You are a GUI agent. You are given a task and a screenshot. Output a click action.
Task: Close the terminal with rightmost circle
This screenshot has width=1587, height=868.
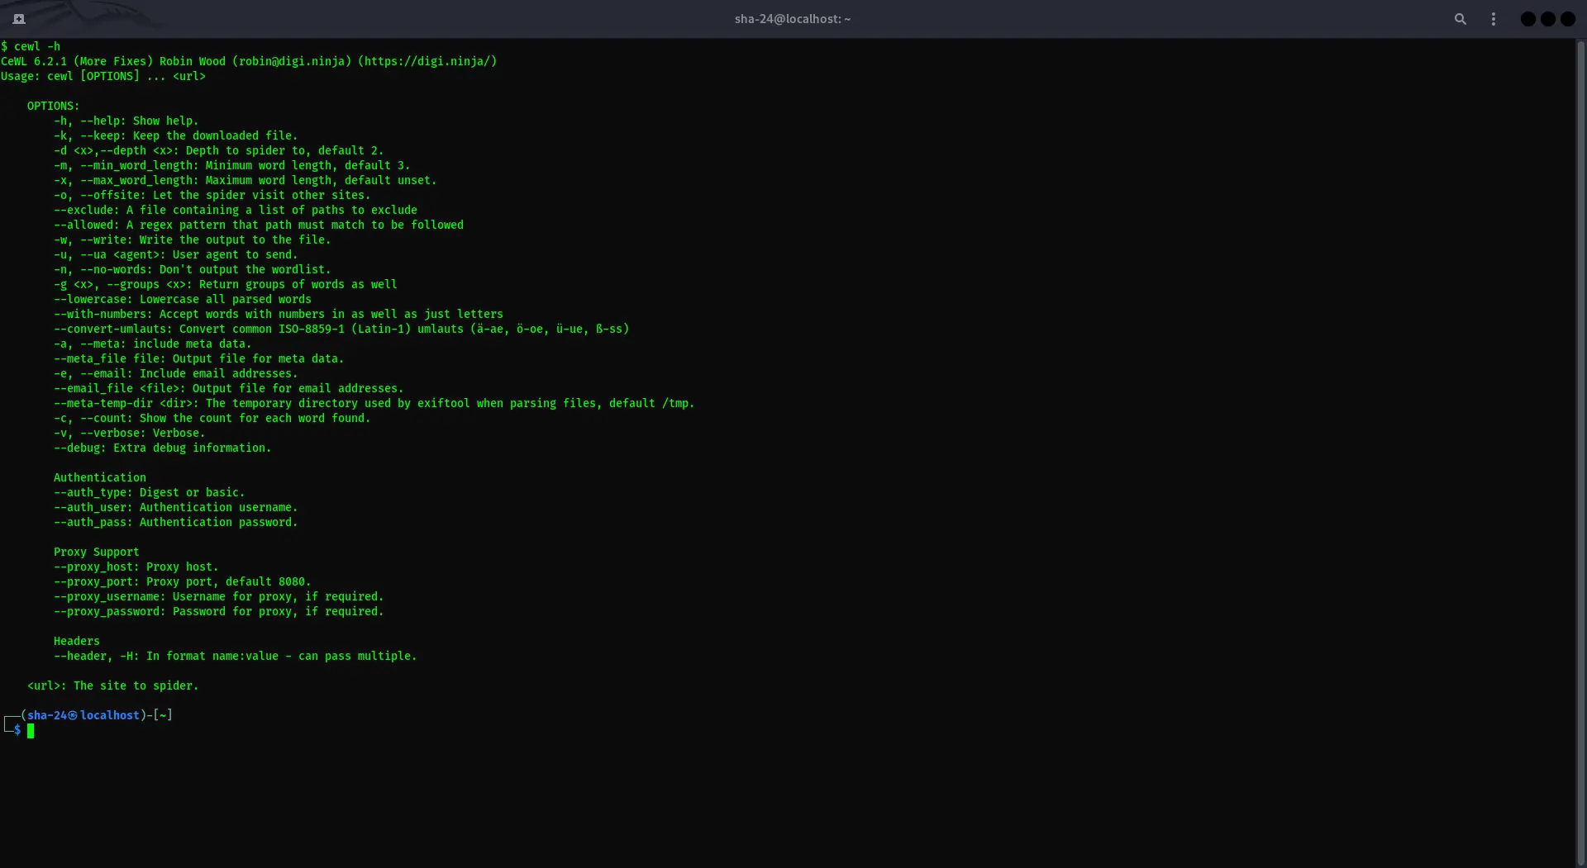click(x=1567, y=19)
